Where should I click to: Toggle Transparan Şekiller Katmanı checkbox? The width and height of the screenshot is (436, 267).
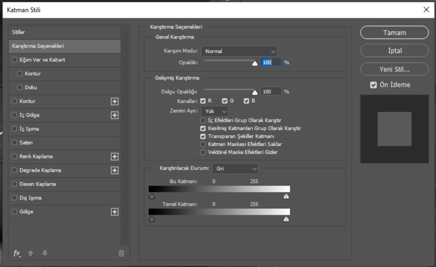pos(203,136)
